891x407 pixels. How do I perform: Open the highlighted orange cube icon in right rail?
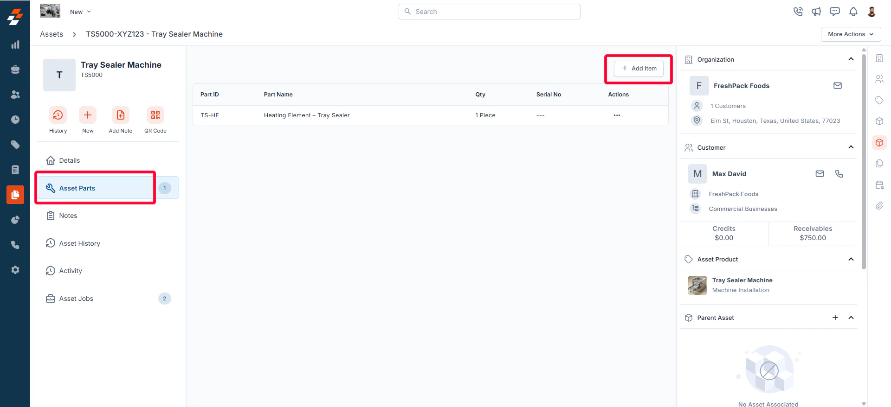click(x=879, y=143)
